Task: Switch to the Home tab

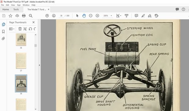Action: 6,9
